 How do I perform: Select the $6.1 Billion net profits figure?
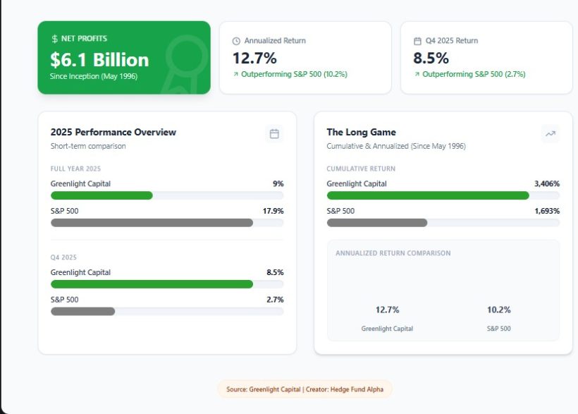click(x=99, y=59)
